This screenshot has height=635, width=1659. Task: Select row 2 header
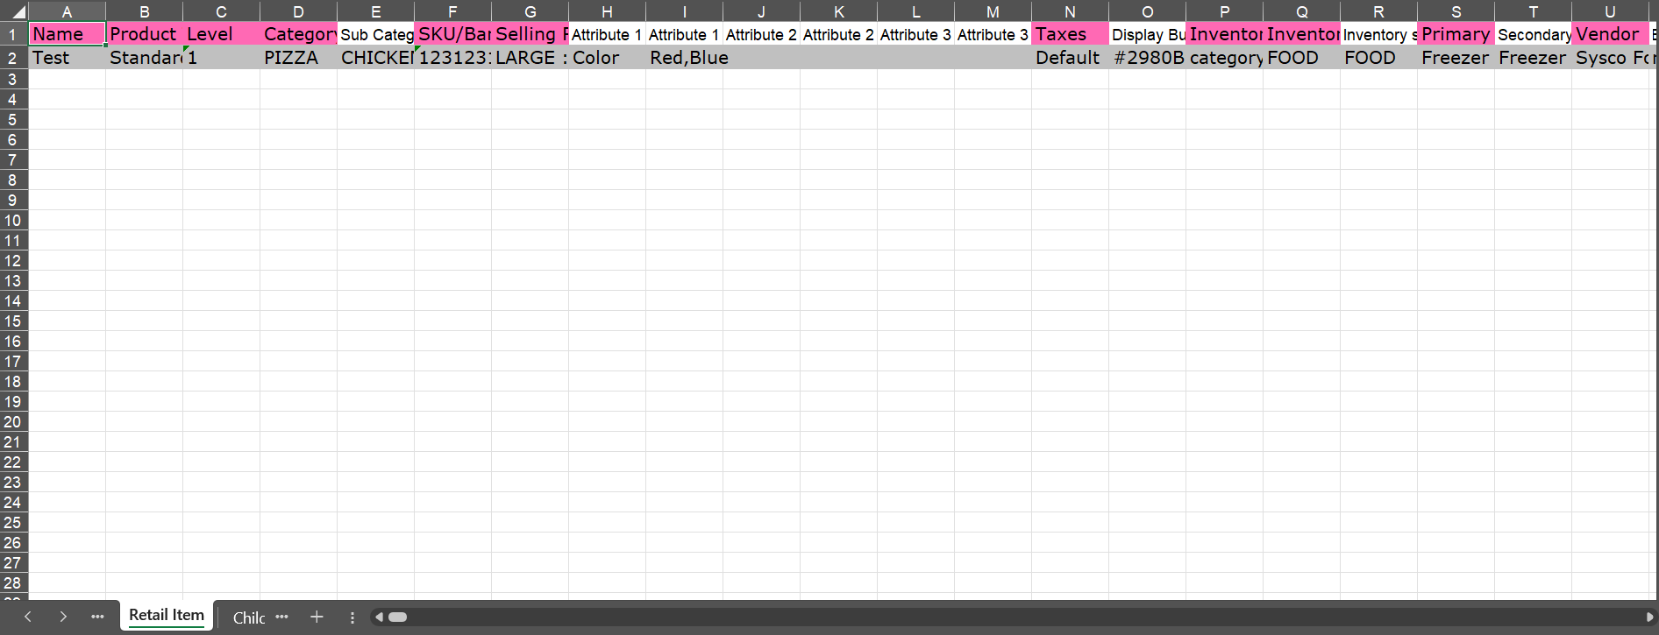pyautogui.click(x=13, y=58)
